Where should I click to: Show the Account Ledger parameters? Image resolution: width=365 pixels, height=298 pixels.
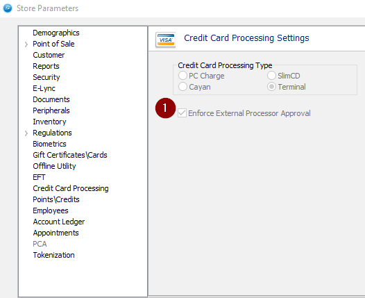(x=59, y=222)
